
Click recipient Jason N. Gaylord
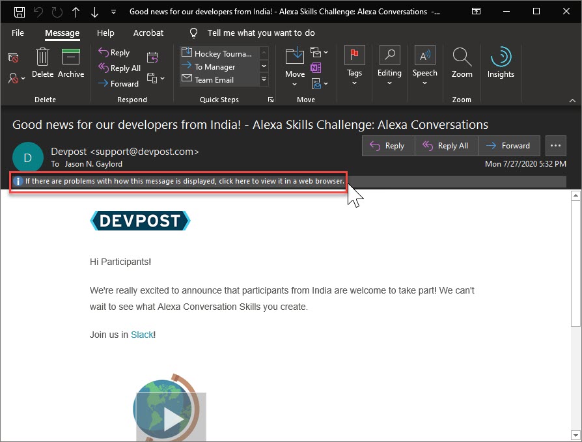[x=94, y=163]
